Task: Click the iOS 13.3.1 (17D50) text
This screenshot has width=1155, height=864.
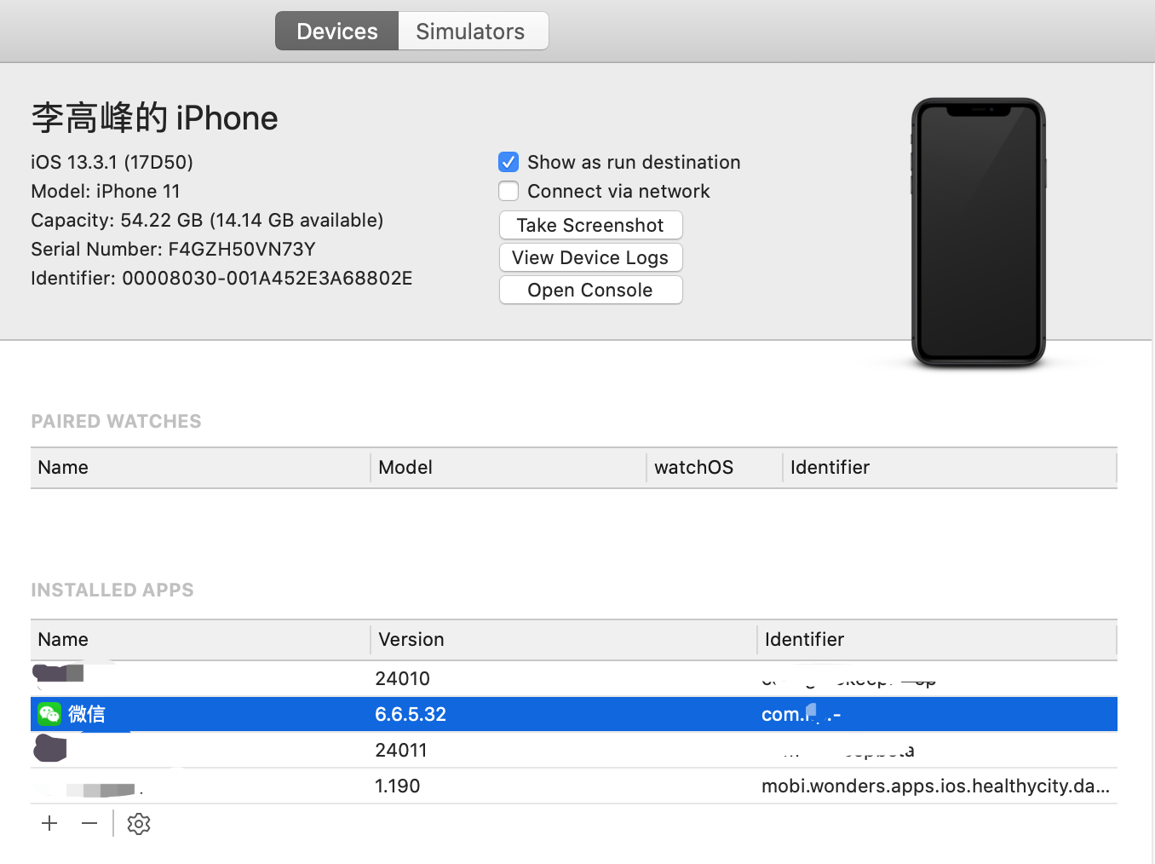Action: pyautogui.click(x=112, y=162)
